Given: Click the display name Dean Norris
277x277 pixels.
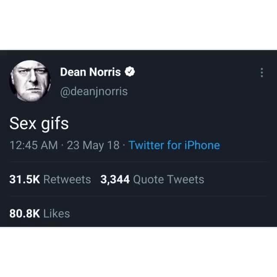Looking at the screenshot, I should 90,72.
